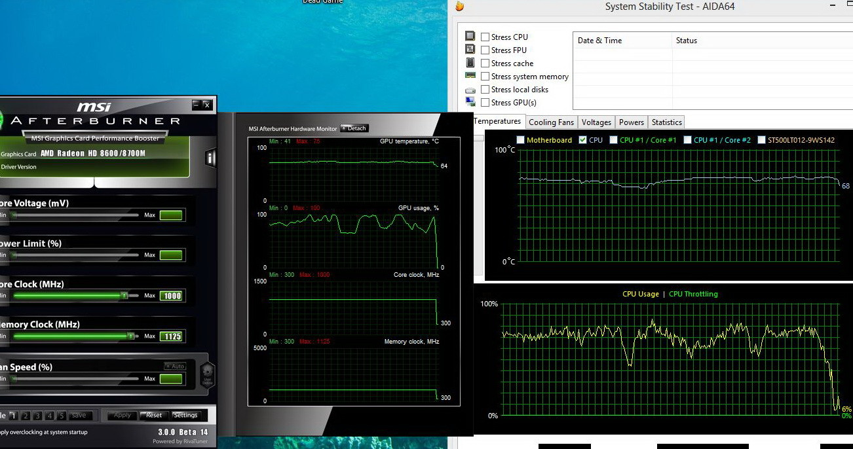853x449 pixels.
Task: Select Afterburner profile 5
Action: pos(62,416)
